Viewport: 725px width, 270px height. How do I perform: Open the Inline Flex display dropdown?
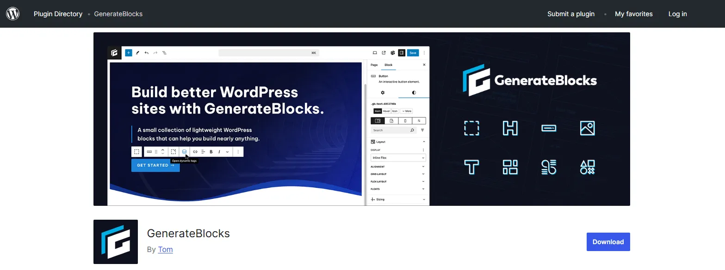click(x=398, y=158)
